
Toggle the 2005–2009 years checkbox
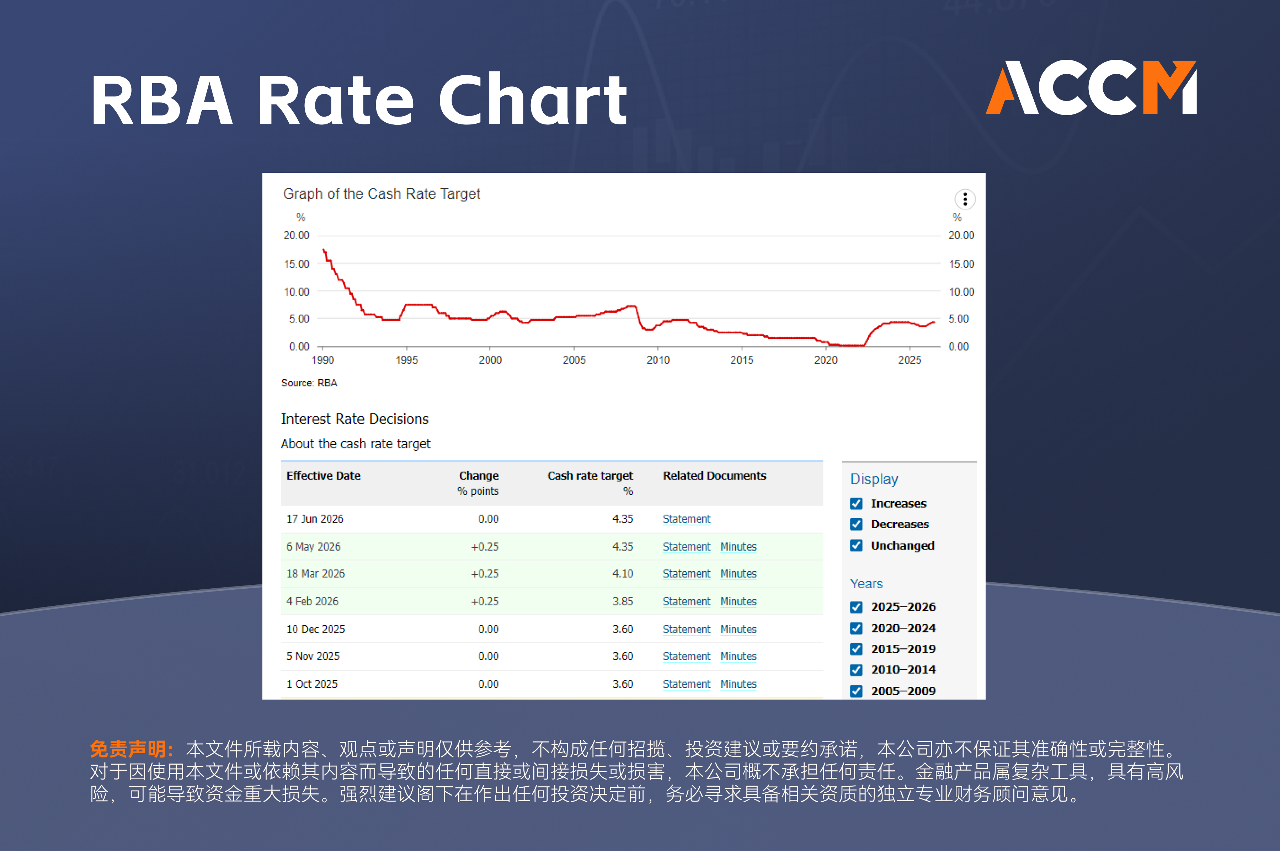(856, 691)
